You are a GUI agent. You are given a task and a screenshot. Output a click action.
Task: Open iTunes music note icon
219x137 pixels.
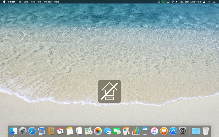154,131
